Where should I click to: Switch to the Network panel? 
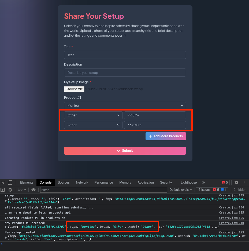82,182
